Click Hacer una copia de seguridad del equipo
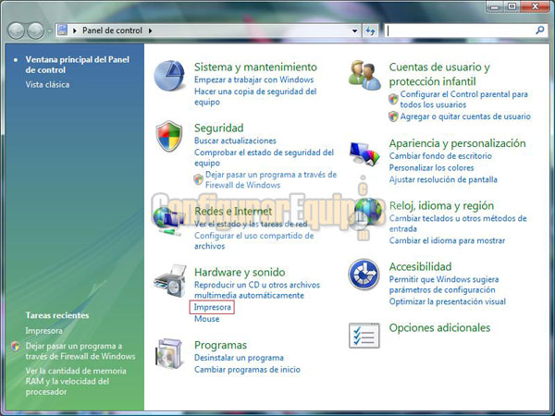555x416 pixels. [255, 96]
